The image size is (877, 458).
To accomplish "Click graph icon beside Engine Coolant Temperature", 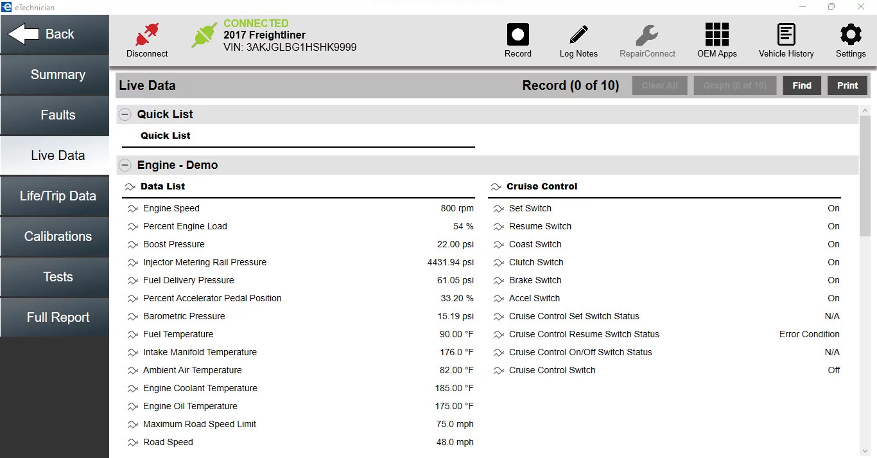I will [132, 389].
